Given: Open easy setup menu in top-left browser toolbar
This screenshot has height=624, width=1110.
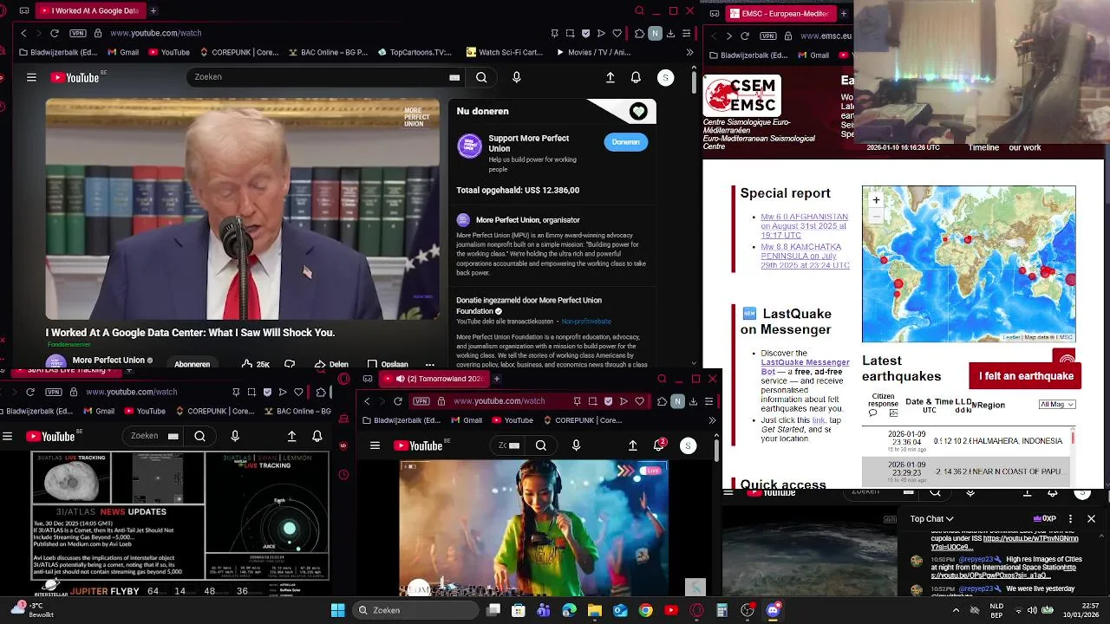Looking at the screenshot, I should 686,33.
